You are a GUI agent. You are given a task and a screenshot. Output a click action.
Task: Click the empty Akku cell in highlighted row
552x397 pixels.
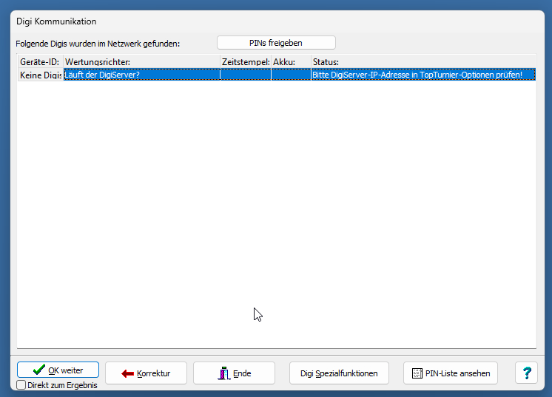click(290, 75)
